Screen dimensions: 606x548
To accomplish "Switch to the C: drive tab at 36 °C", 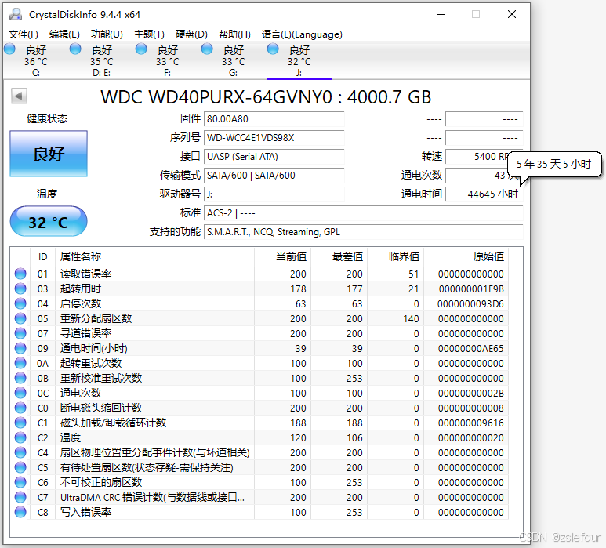I will pyautogui.click(x=36, y=60).
